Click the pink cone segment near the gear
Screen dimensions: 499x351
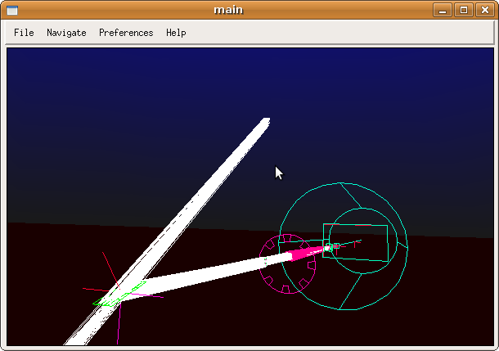pos(306,254)
